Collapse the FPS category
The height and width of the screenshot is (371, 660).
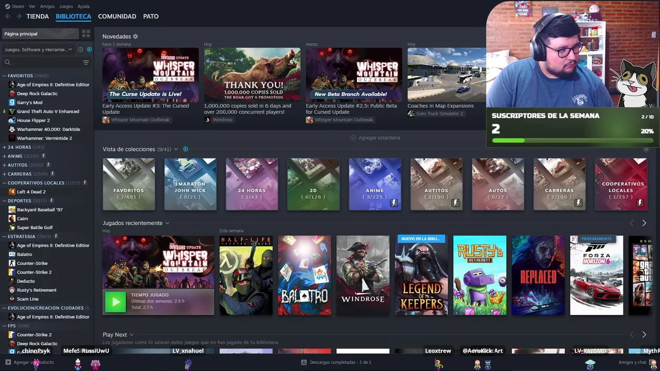(x=4, y=326)
